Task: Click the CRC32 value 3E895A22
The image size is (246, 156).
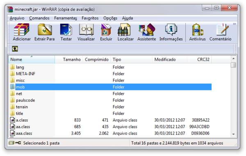Action: (200, 120)
